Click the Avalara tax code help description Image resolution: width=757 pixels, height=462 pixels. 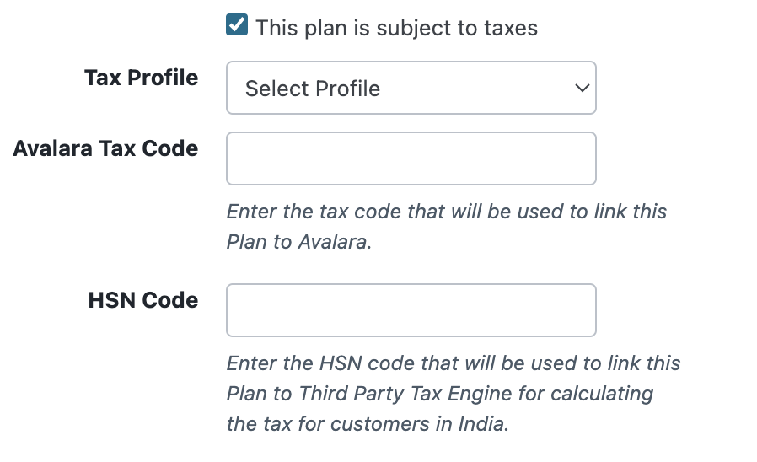(446, 226)
